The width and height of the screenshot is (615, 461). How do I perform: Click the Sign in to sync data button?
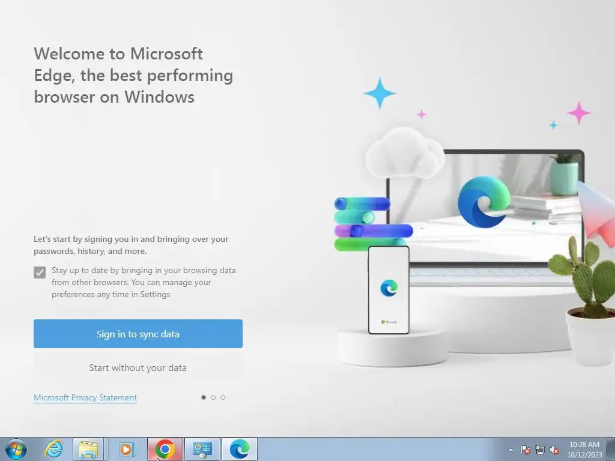[x=138, y=334]
